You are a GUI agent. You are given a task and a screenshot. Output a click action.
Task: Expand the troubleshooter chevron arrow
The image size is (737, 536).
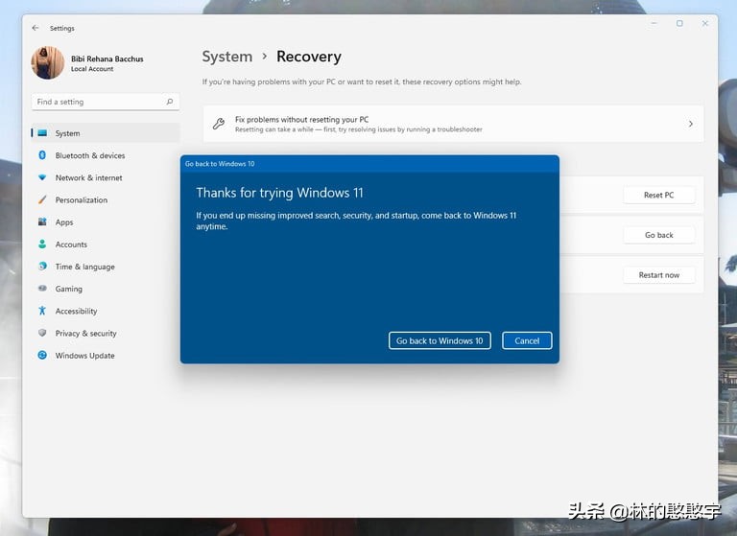tap(691, 124)
